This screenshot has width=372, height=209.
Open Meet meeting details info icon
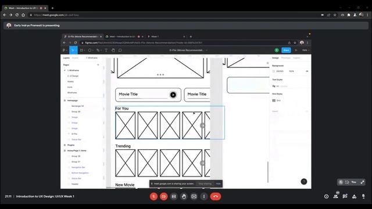327,196
